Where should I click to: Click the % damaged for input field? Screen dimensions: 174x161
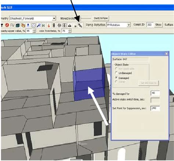155,93
